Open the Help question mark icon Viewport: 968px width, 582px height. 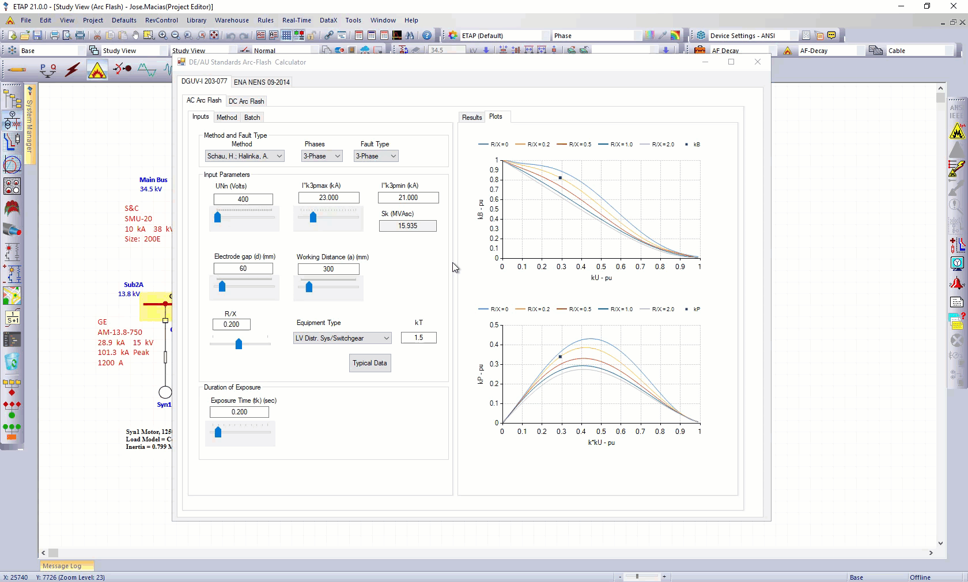(x=427, y=36)
